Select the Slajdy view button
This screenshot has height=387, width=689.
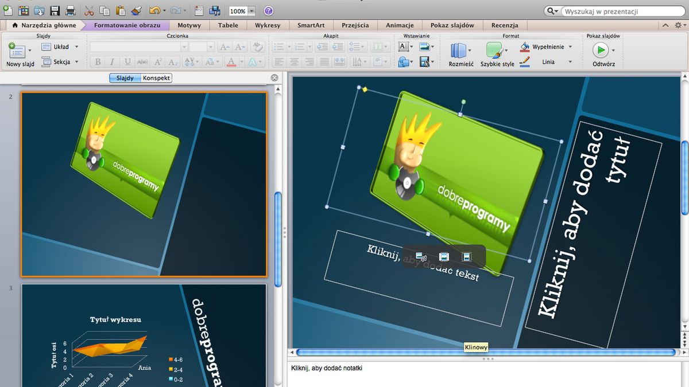click(x=125, y=78)
